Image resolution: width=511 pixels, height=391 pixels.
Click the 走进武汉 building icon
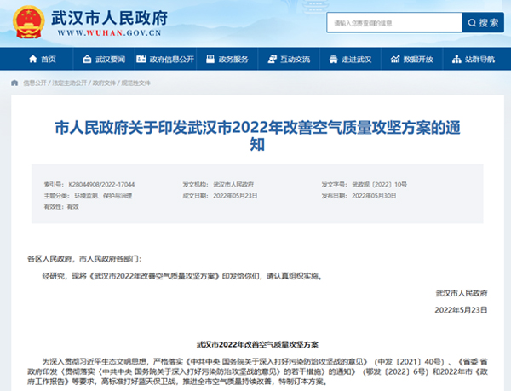pyautogui.click(x=336, y=59)
